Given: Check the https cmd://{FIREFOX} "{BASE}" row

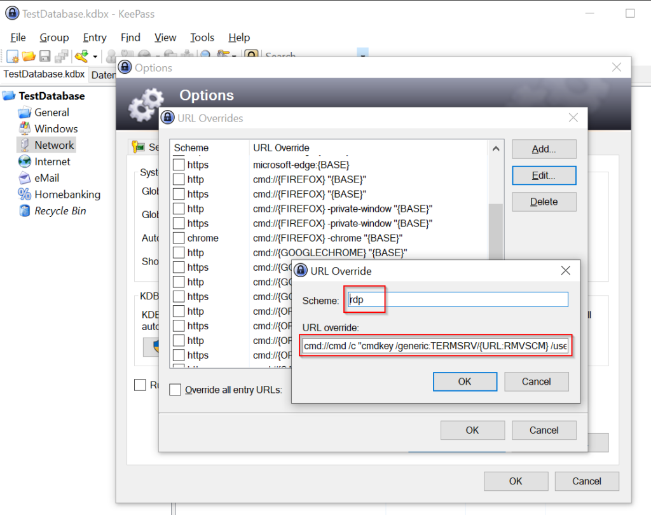Looking at the screenshot, I should 179,194.
